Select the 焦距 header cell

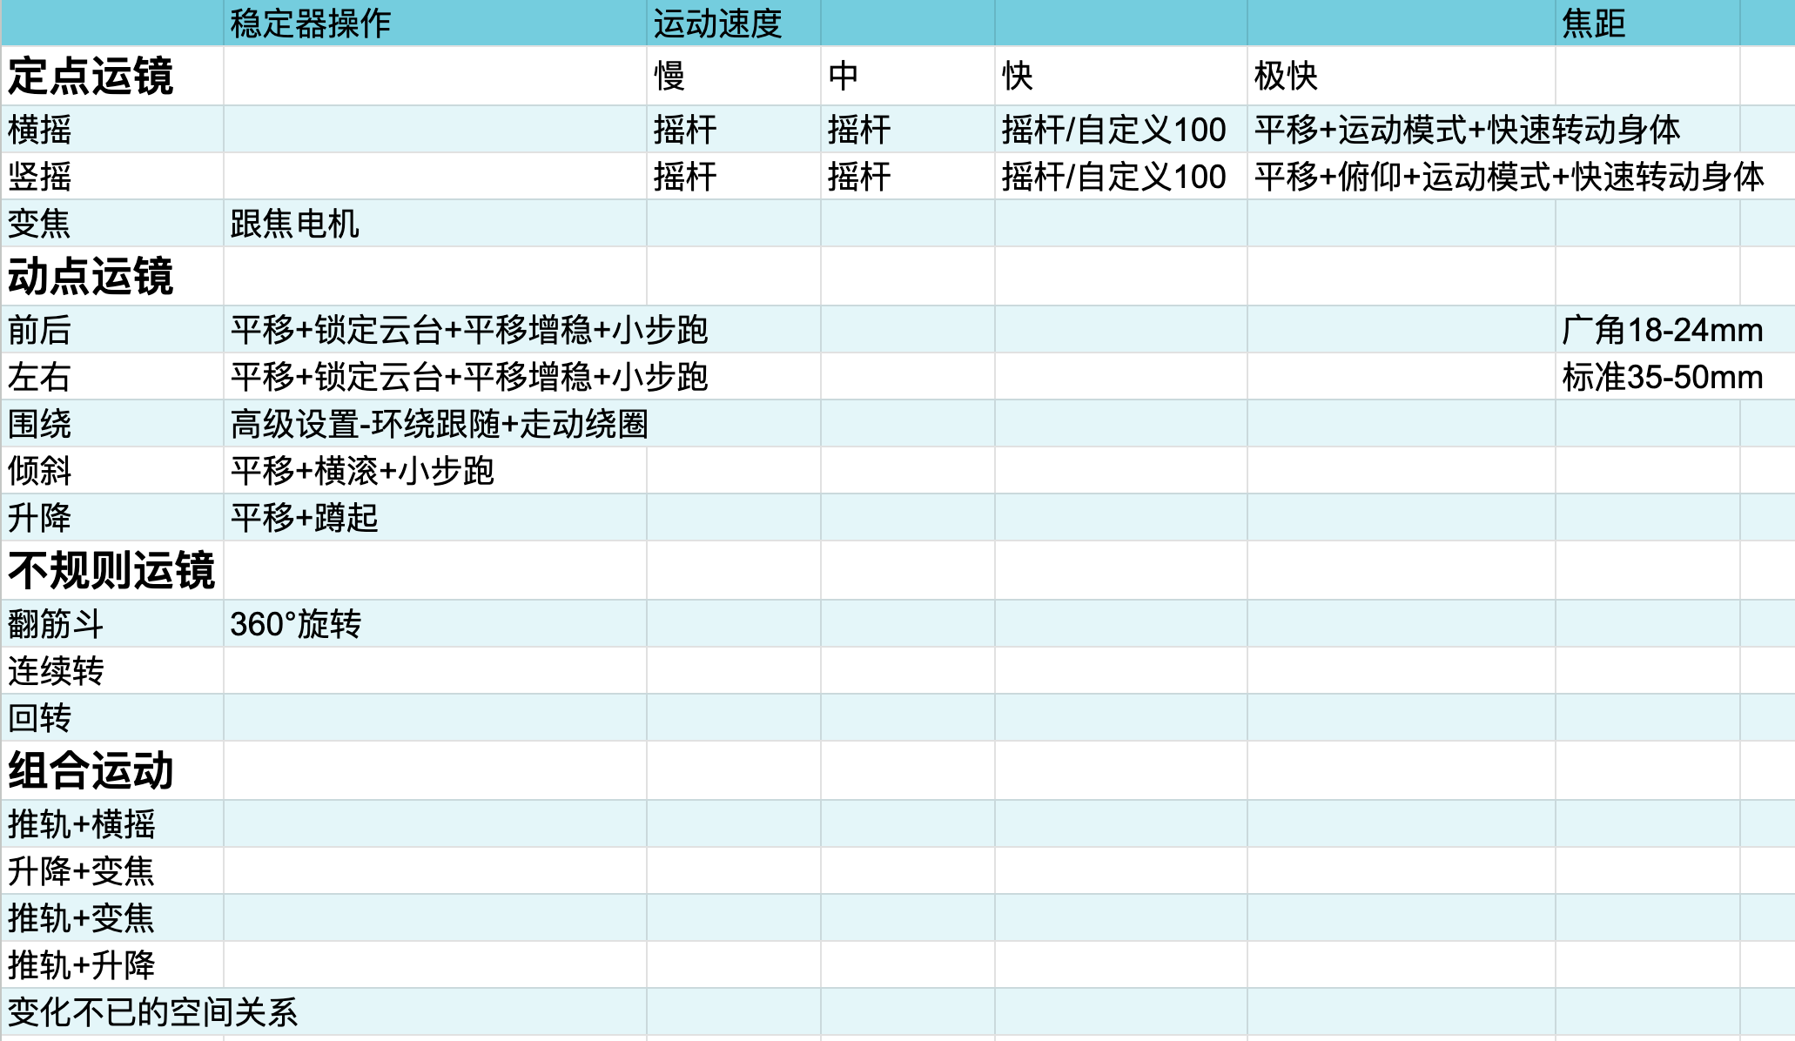(x=1647, y=23)
